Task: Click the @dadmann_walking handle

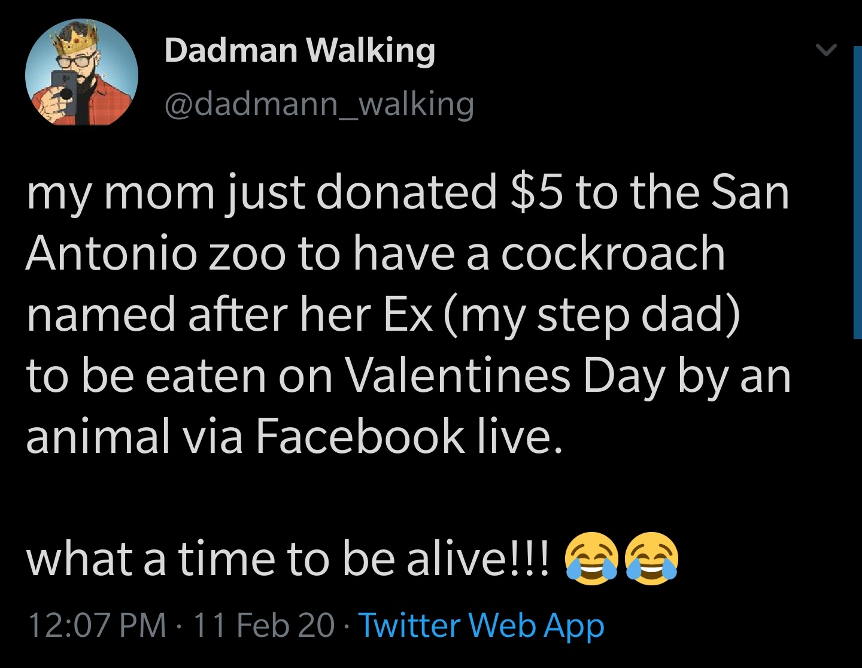Action: 319,104
